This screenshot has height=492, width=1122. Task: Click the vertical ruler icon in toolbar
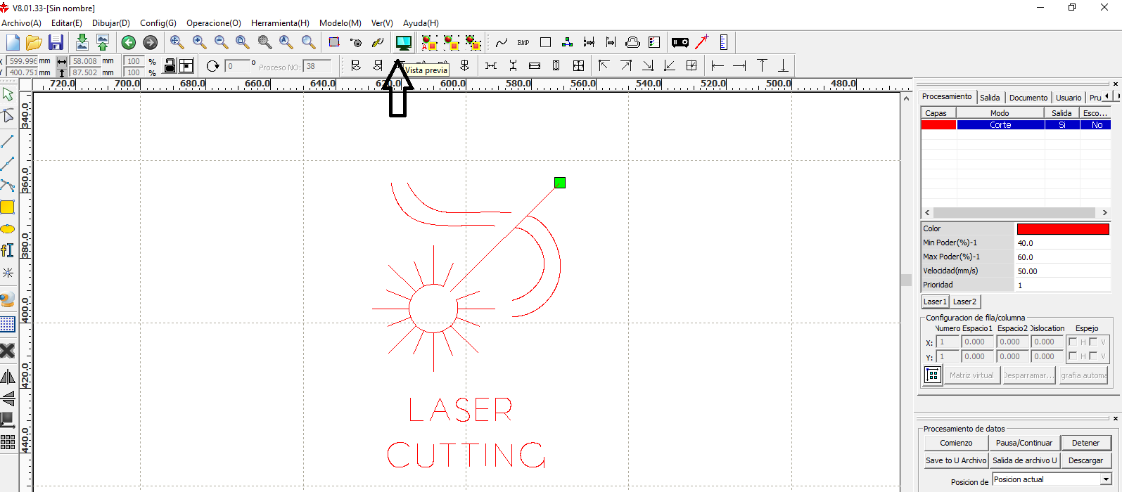pyautogui.click(x=724, y=42)
